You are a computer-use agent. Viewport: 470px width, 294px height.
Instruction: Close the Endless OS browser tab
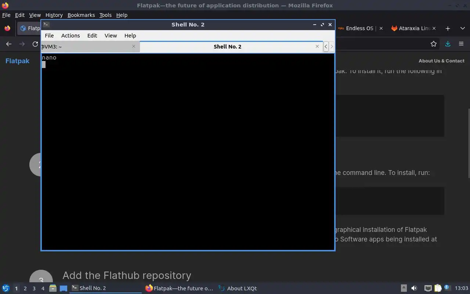pyautogui.click(x=381, y=28)
